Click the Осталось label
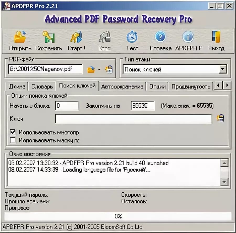Image resolution: width=236 pixels, height=233 pixels. click(x=134, y=201)
